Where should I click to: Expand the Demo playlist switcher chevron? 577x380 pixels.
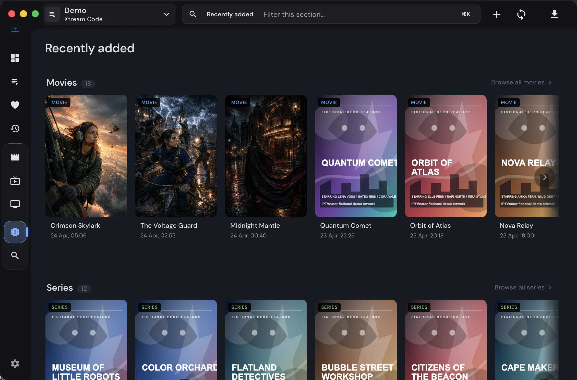click(166, 14)
